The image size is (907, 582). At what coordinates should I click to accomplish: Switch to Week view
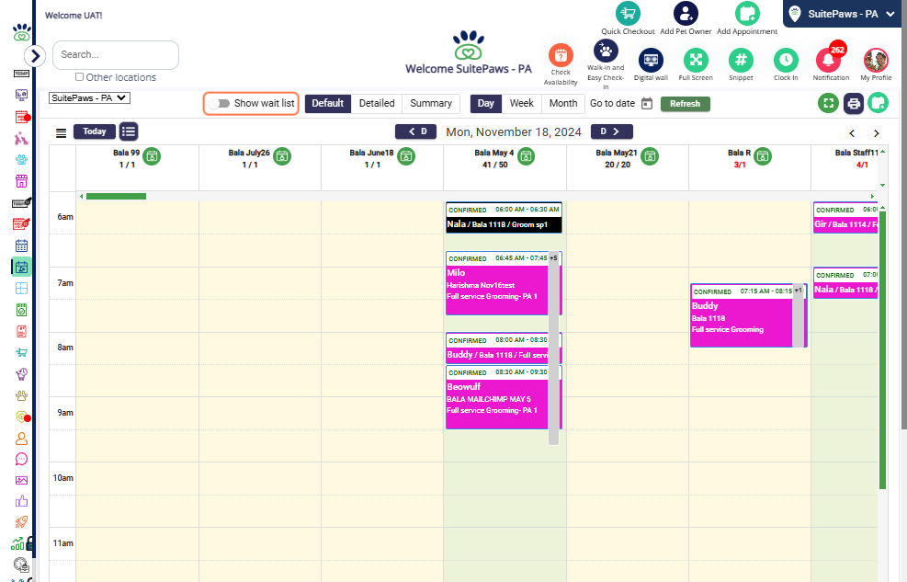(522, 104)
